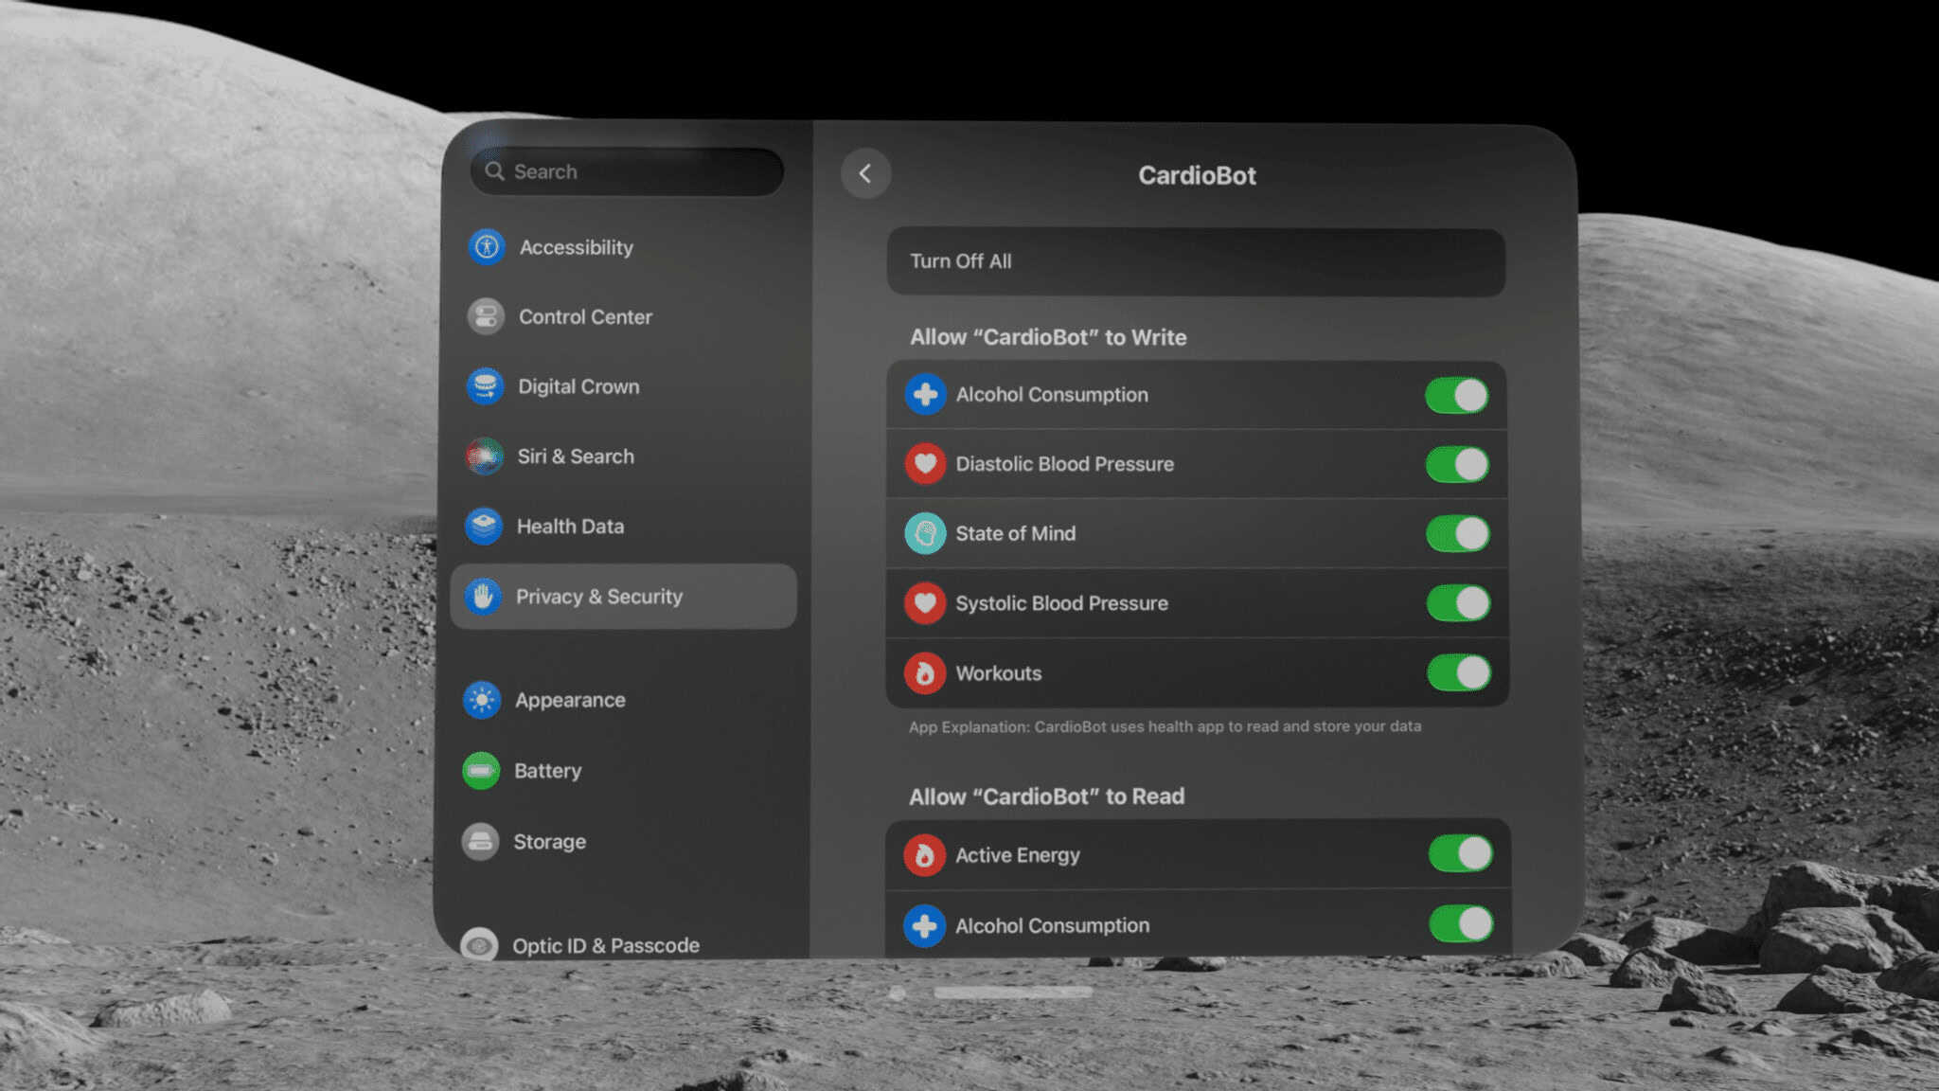Open Battery settings
The image size is (1939, 1091).
point(624,770)
